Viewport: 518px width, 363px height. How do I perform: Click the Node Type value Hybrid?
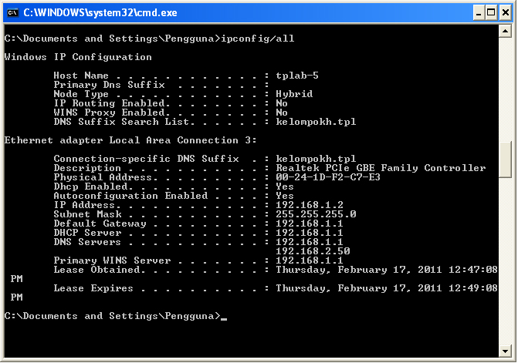[294, 94]
